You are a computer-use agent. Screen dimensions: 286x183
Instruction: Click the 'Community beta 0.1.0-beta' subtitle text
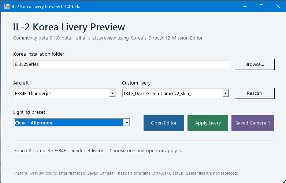pos(108,38)
